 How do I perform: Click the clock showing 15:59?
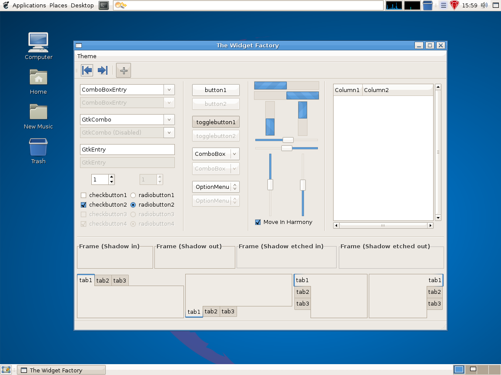(470, 5)
